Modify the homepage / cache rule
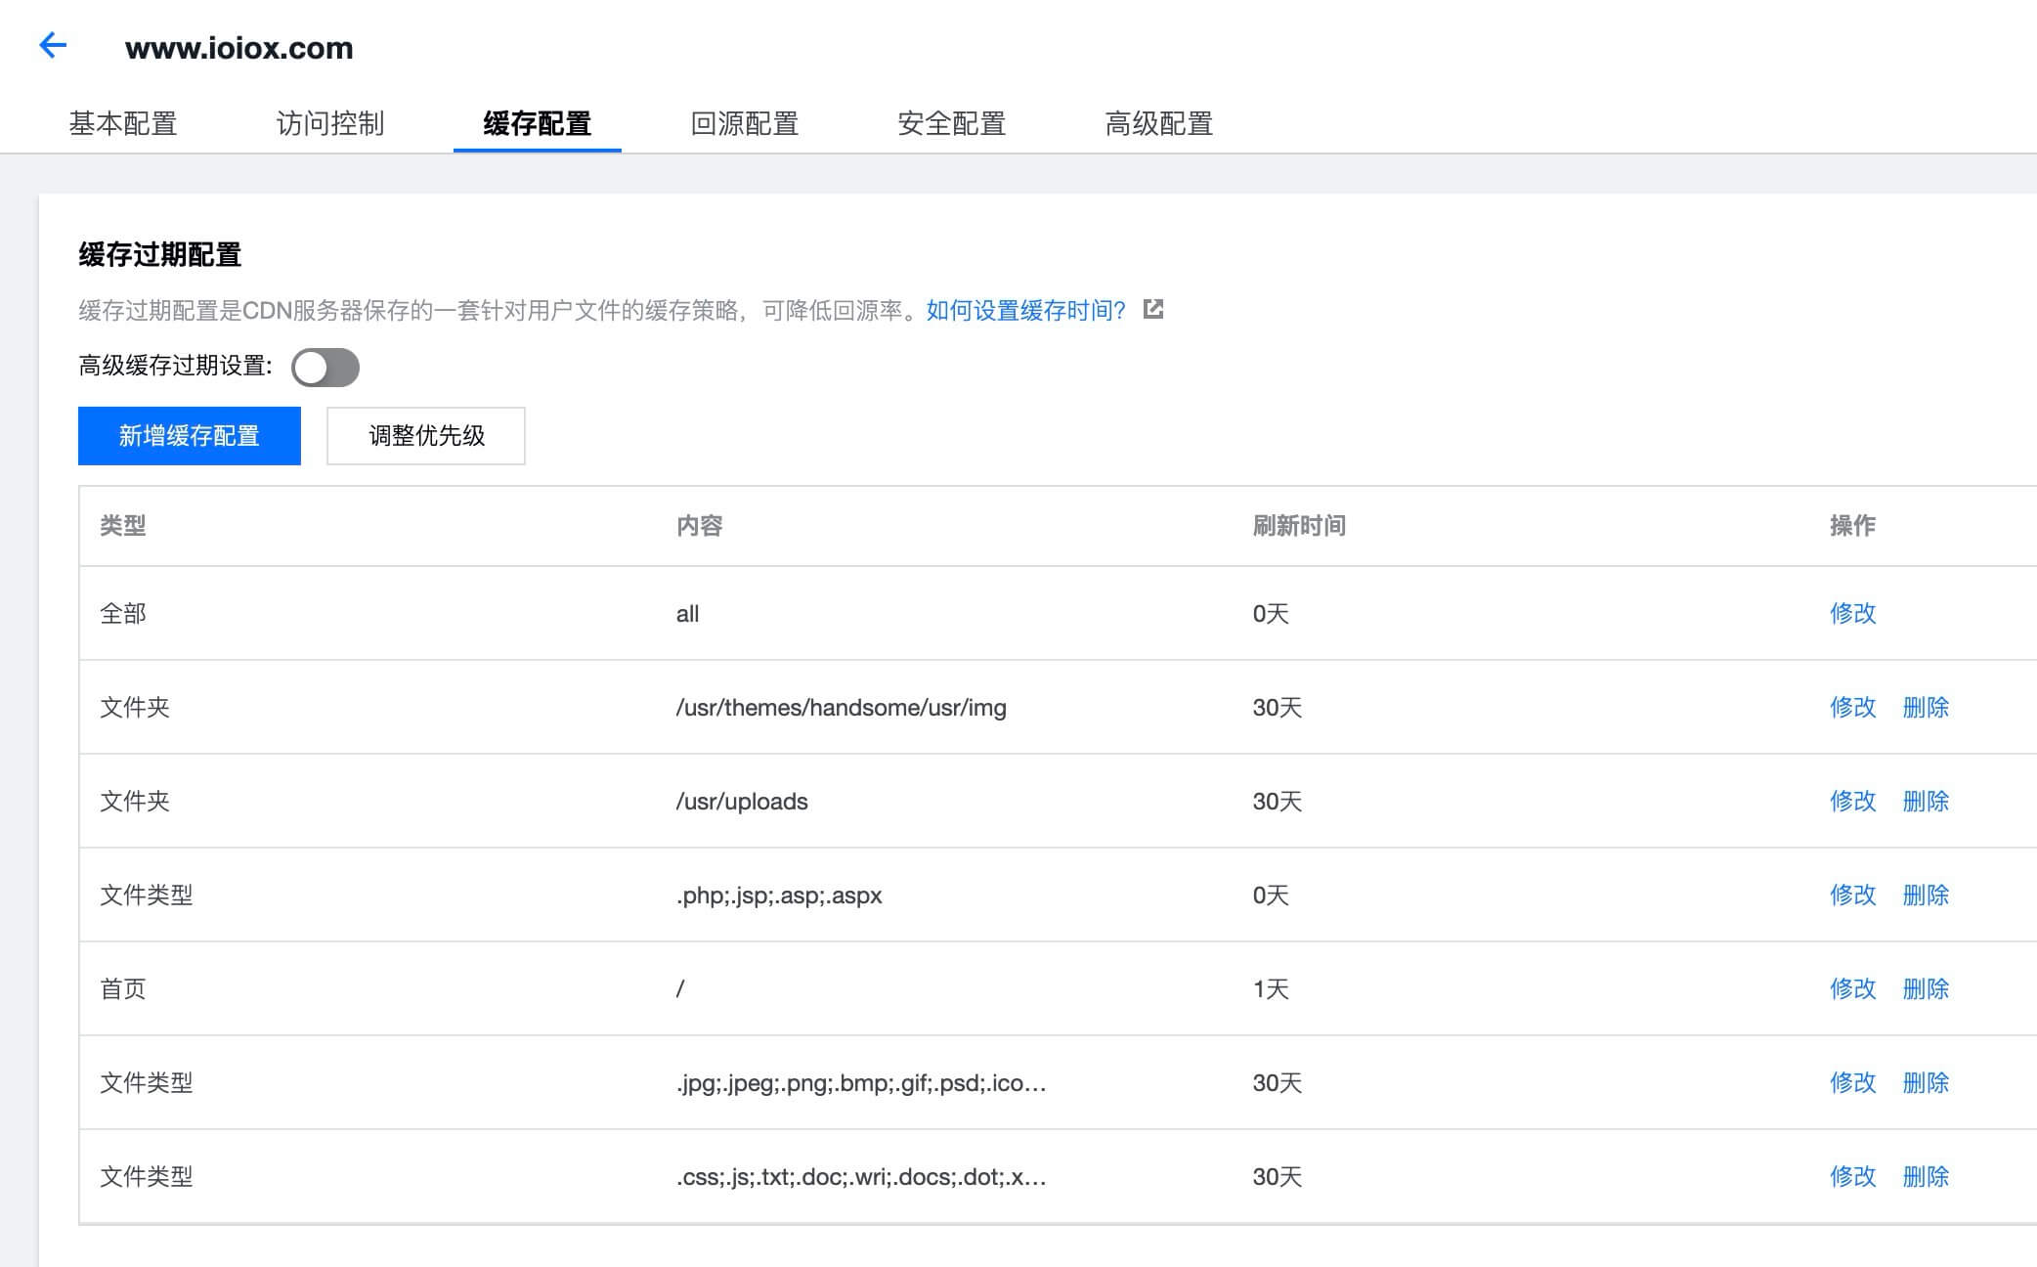2037x1267 pixels. coord(1852,988)
